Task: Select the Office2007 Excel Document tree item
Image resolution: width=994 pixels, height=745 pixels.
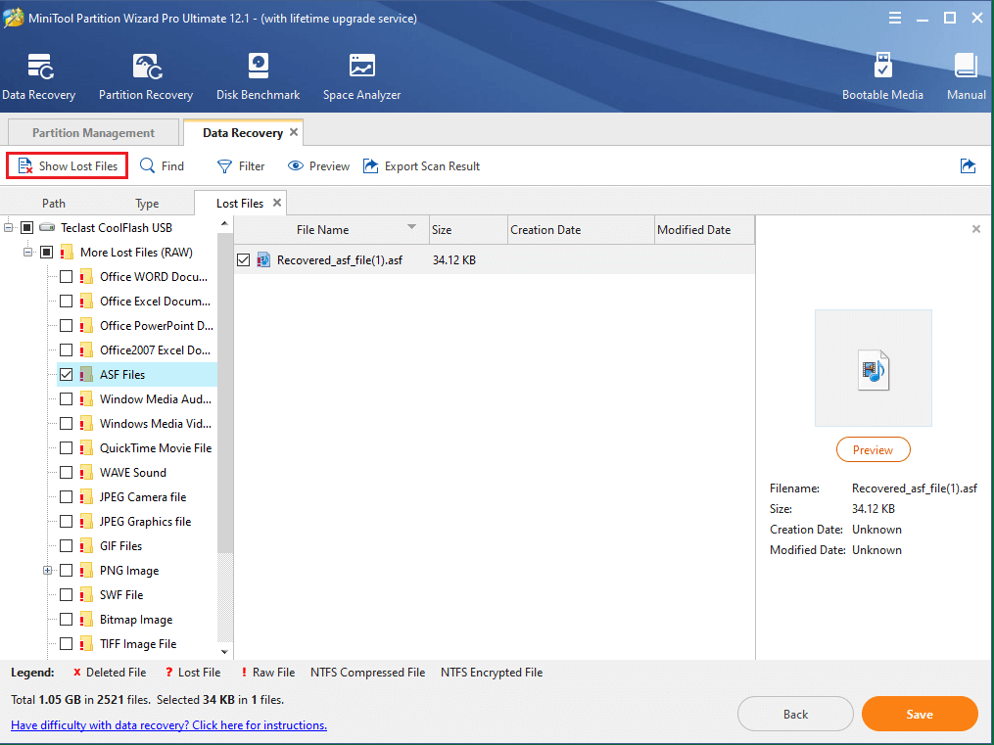Action: (155, 349)
